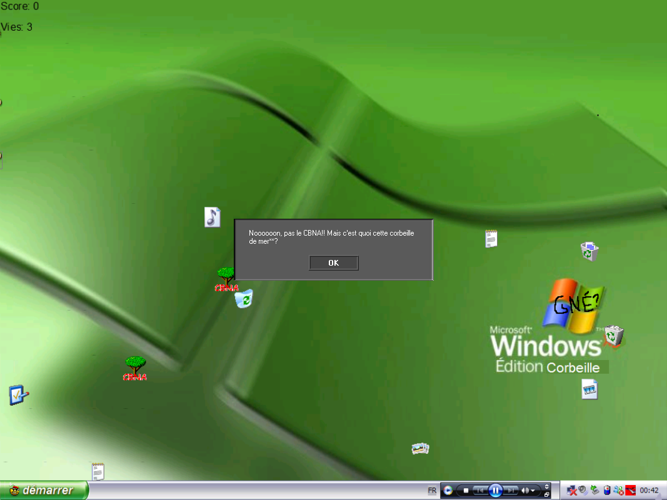Image resolution: width=667 pixels, height=500 pixels.
Task: Open the FR language bar selector
Action: 432,491
